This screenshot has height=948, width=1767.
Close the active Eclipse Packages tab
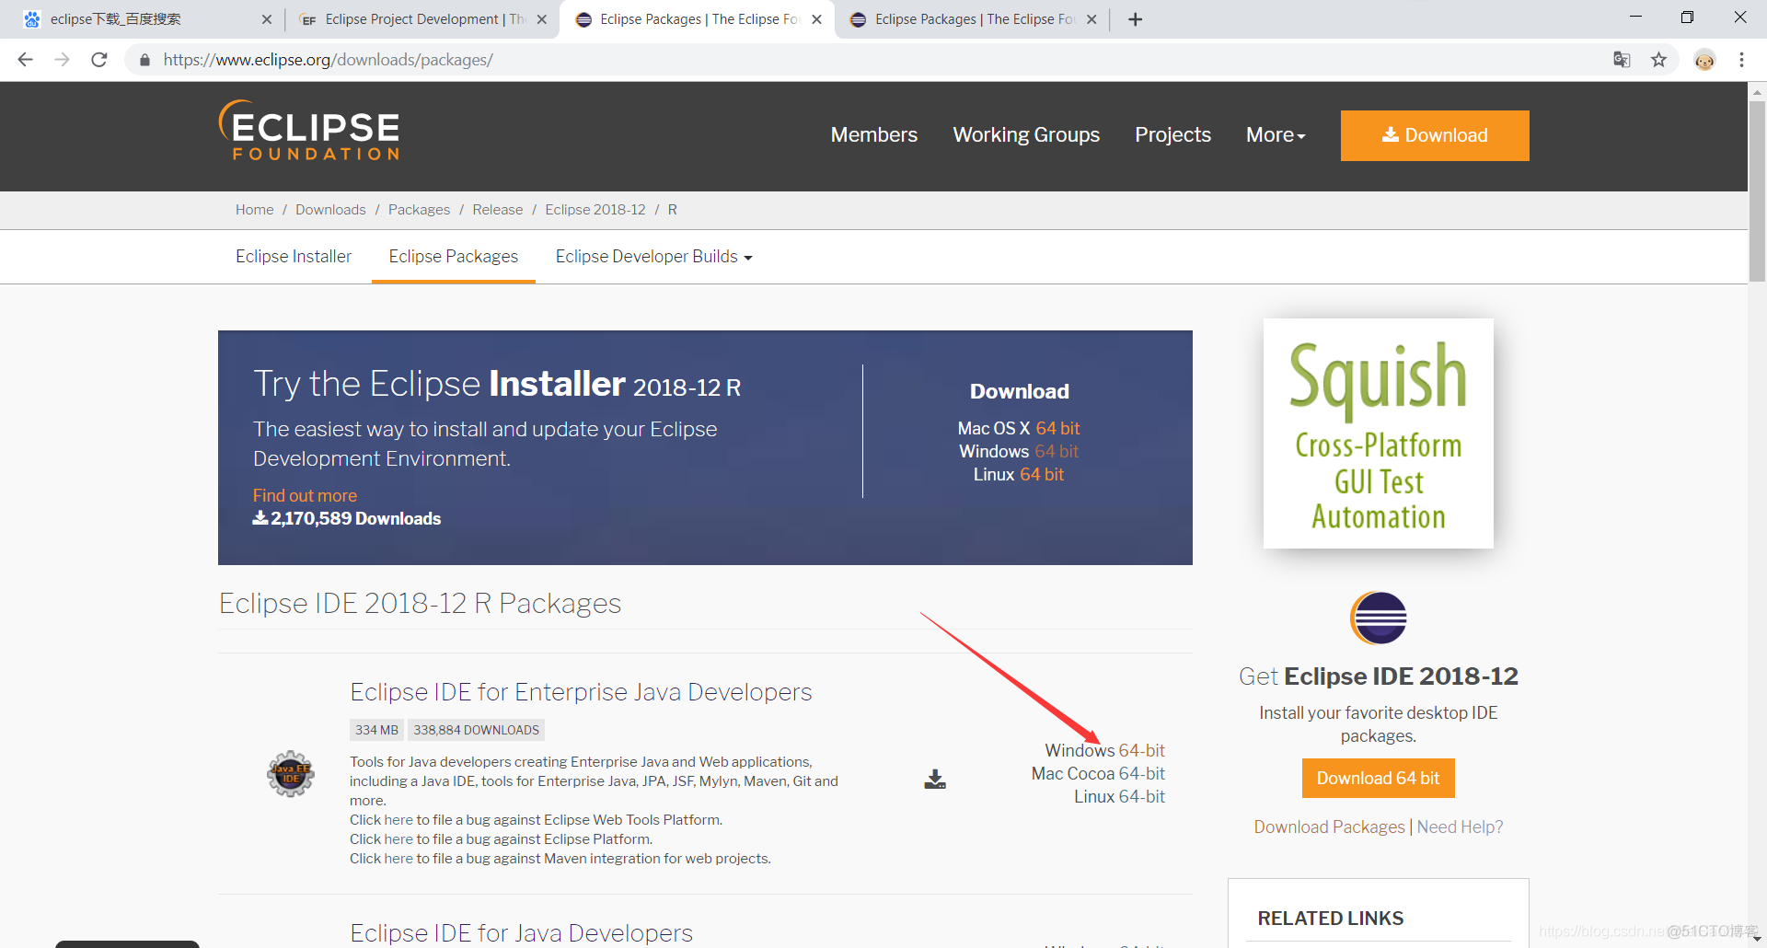tap(816, 19)
